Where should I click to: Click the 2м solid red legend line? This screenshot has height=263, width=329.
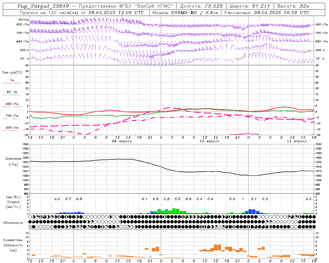pyautogui.click(x=12, y=83)
